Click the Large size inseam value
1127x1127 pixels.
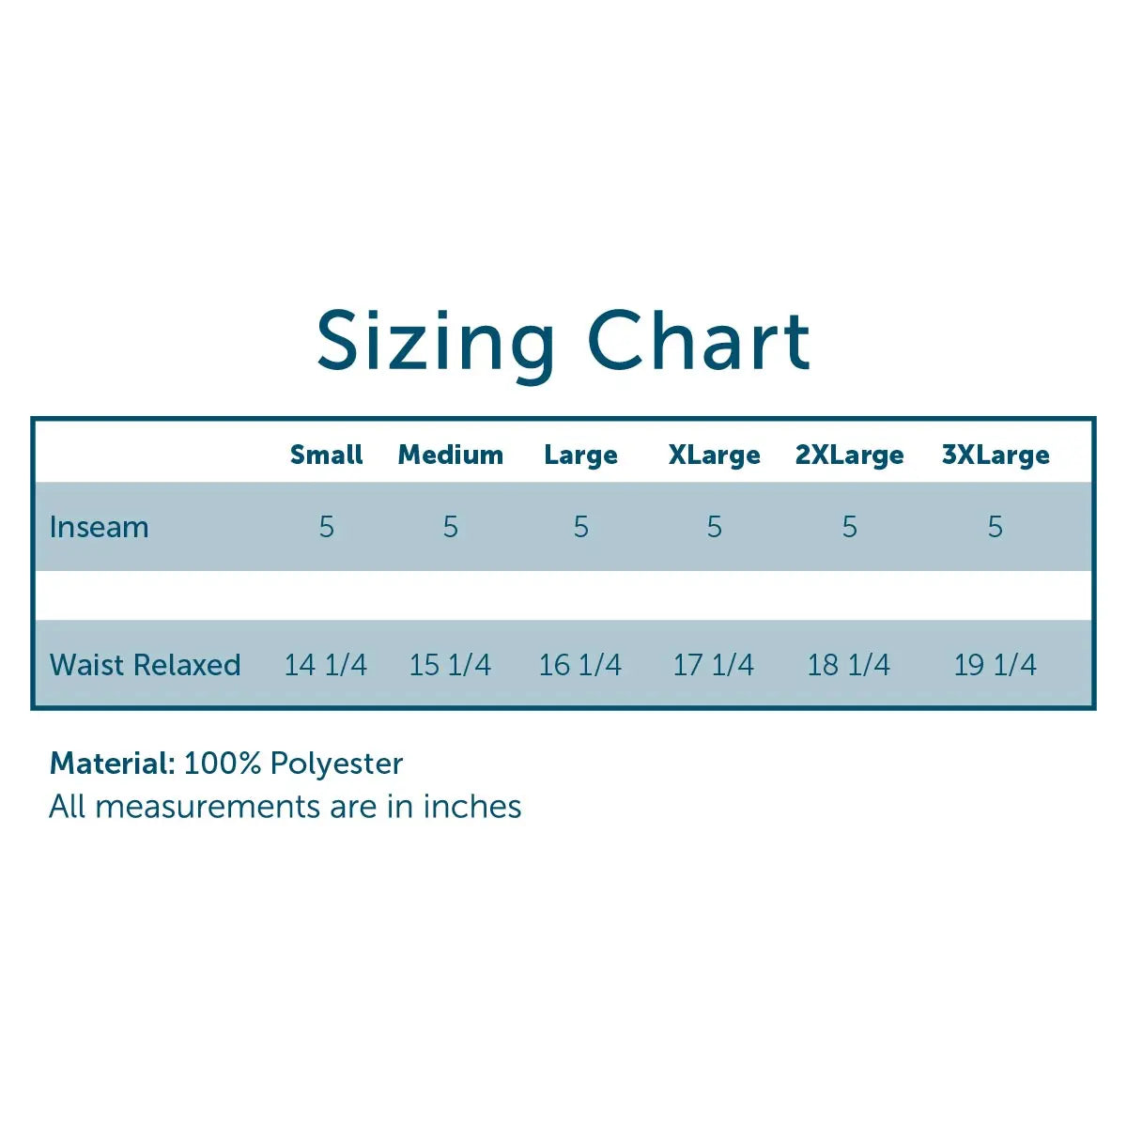[x=580, y=527]
